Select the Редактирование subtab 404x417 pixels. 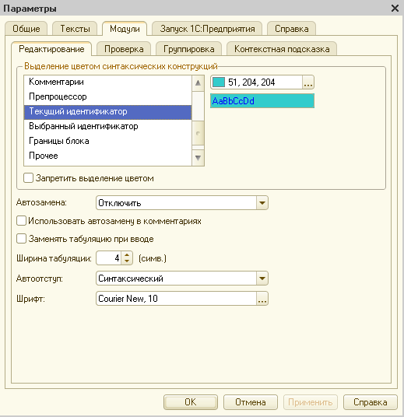(x=51, y=49)
